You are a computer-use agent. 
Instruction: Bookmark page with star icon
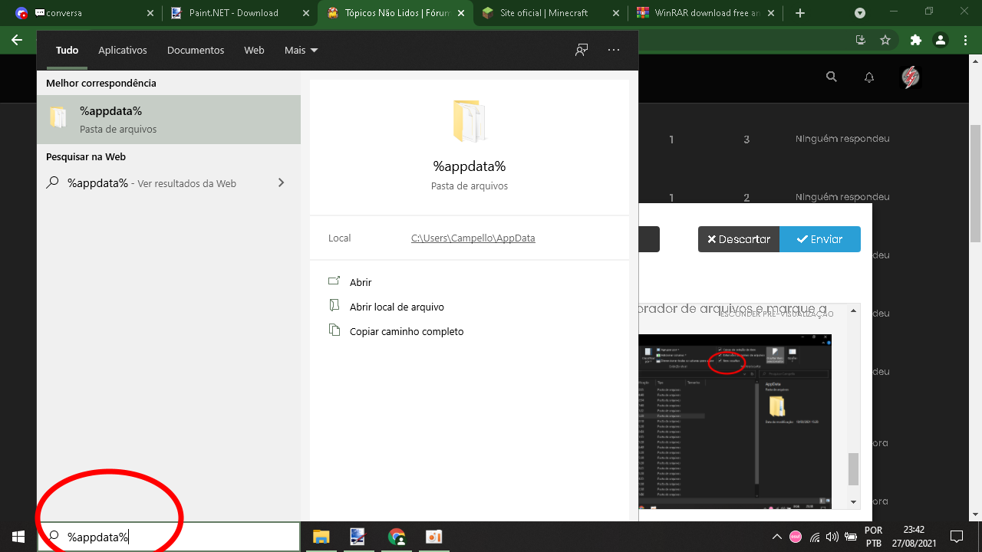tap(885, 40)
